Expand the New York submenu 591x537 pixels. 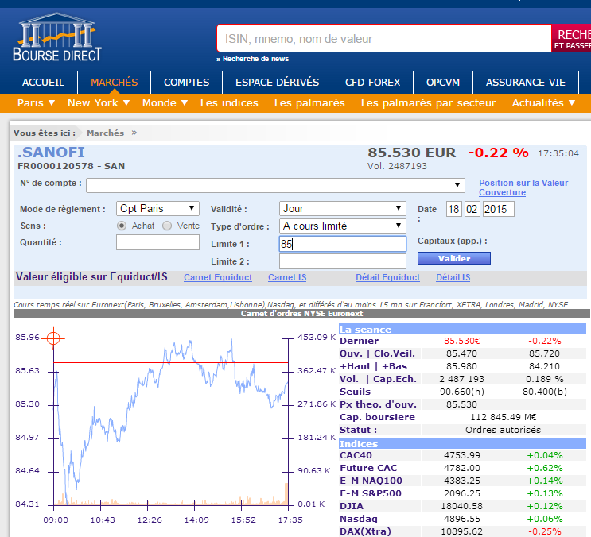(x=99, y=102)
